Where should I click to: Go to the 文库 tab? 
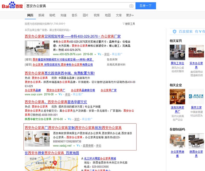119,15
